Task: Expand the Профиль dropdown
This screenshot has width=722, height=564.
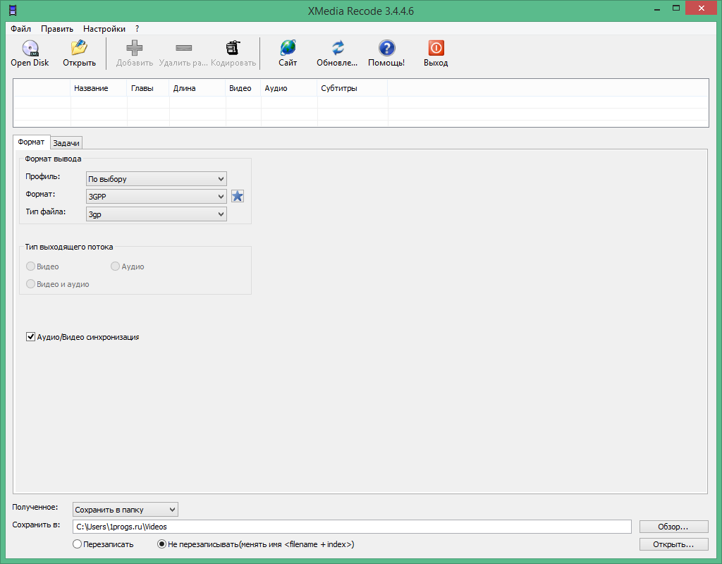Action: (x=157, y=179)
